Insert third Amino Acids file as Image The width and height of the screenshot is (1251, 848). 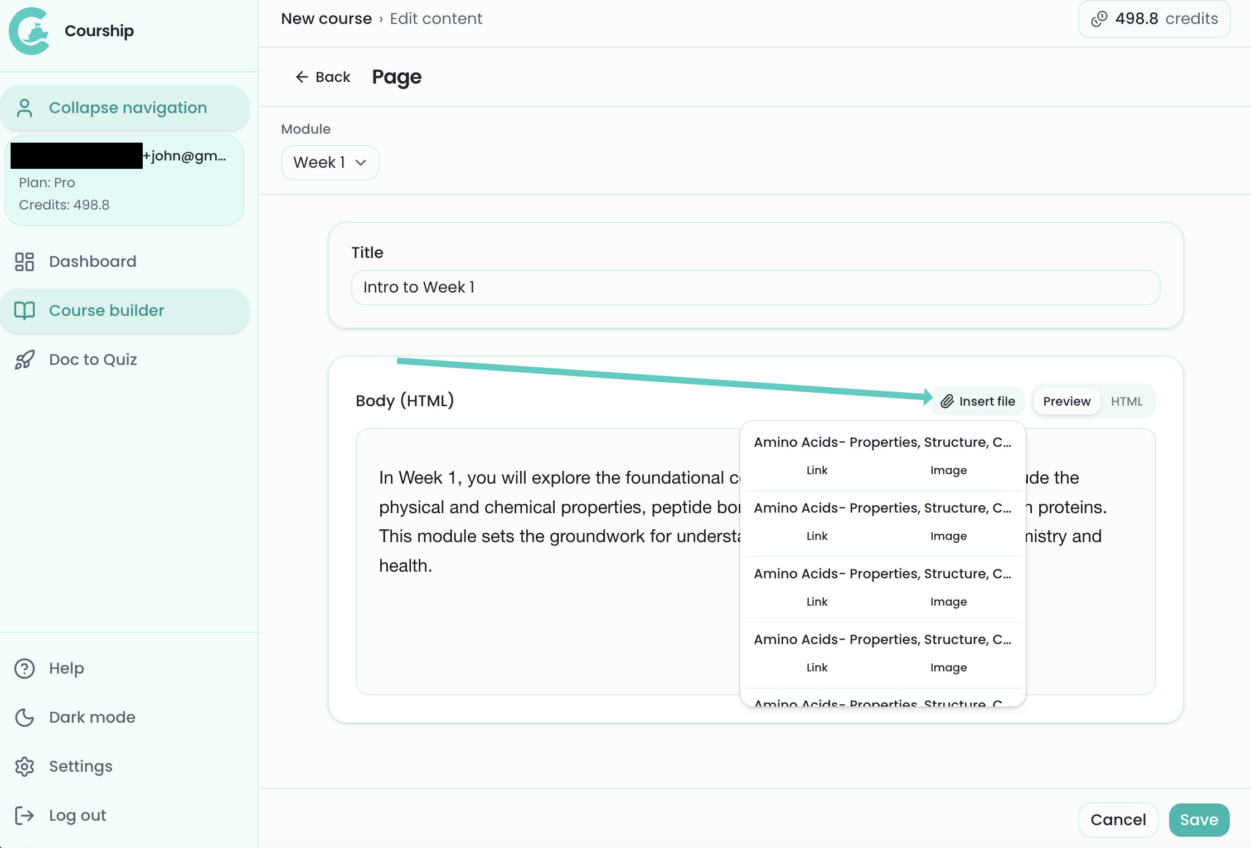948,602
